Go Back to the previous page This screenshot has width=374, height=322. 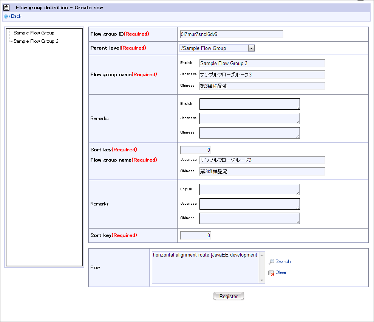[16, 16]
